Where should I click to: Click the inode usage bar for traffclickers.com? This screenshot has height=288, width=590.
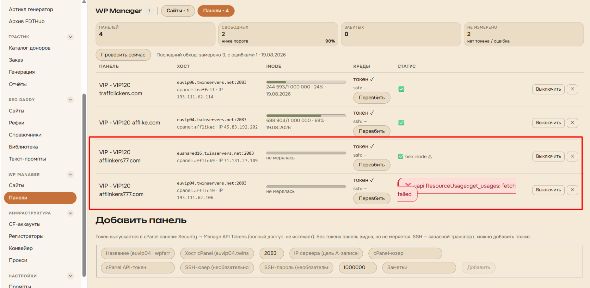(306, 82)
